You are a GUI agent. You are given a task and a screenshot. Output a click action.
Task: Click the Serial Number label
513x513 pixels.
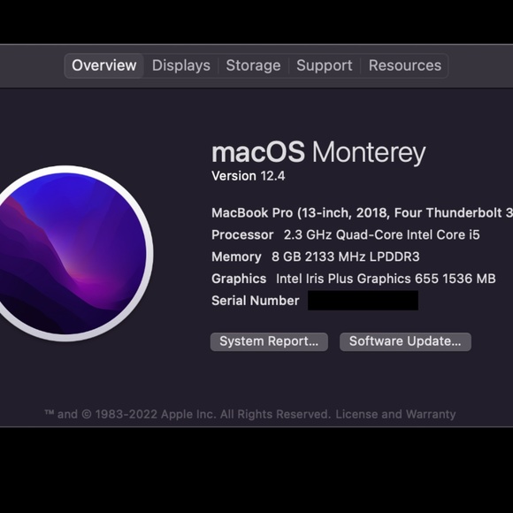pos(256,301)
